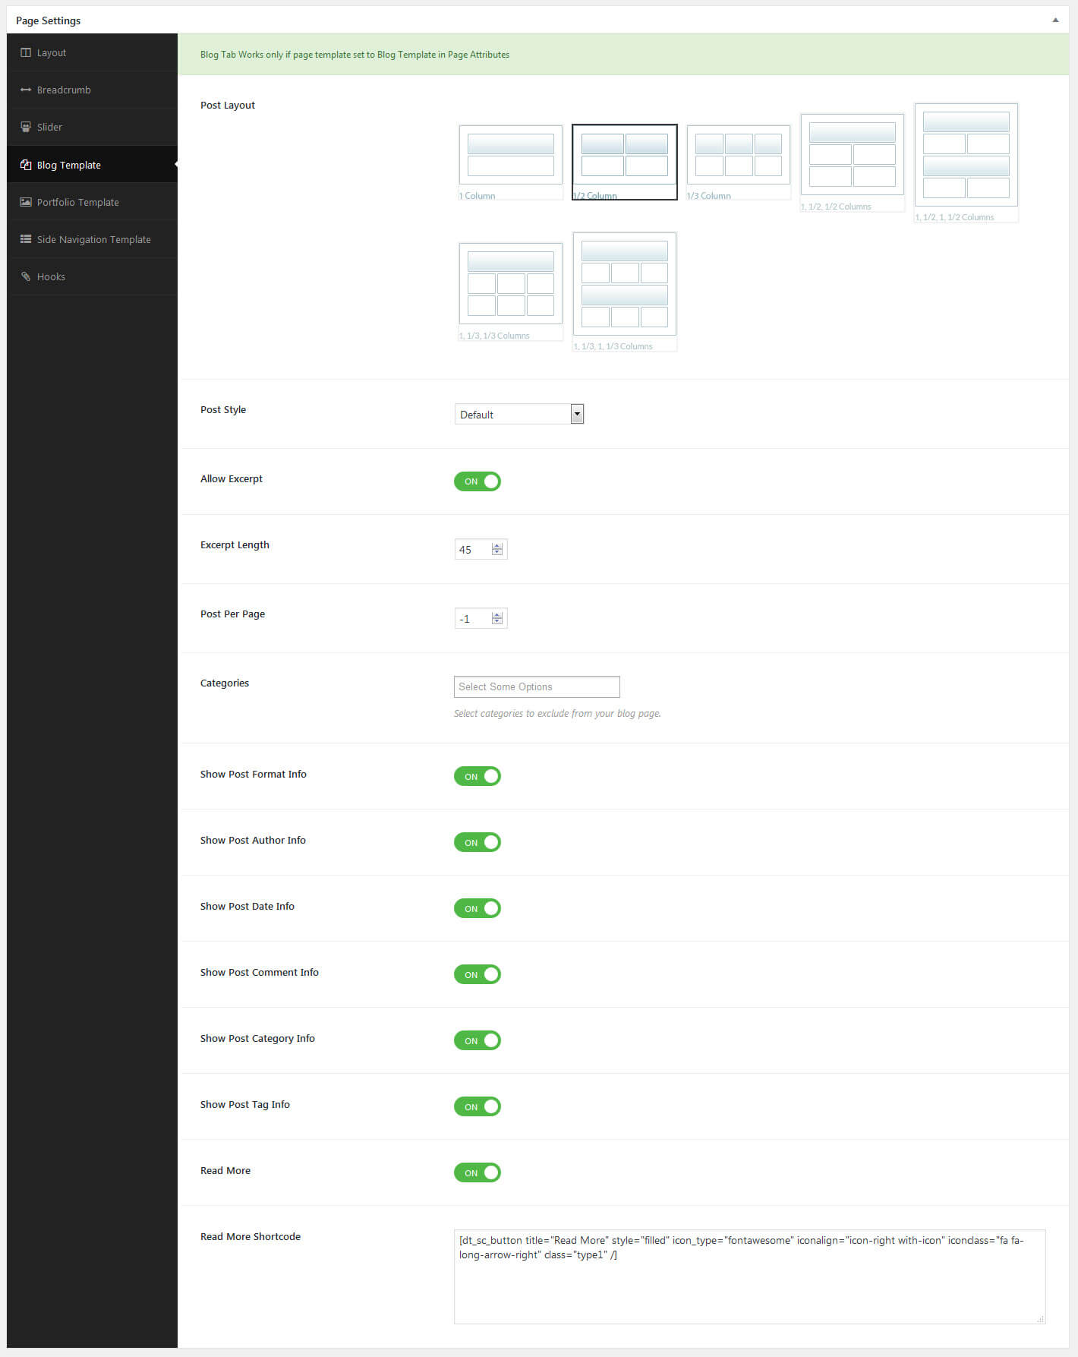Increase Excerpt Length with up arrow
Screen dimensions: 1078x1357
click(497, 545)
